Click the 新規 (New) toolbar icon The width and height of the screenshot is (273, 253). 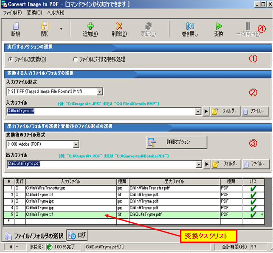(x=16, y=26)
